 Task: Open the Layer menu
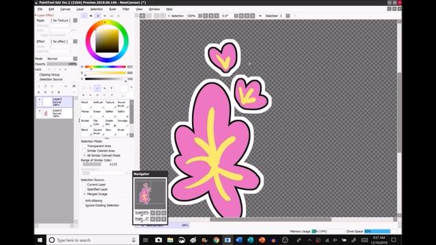(80, 9)
